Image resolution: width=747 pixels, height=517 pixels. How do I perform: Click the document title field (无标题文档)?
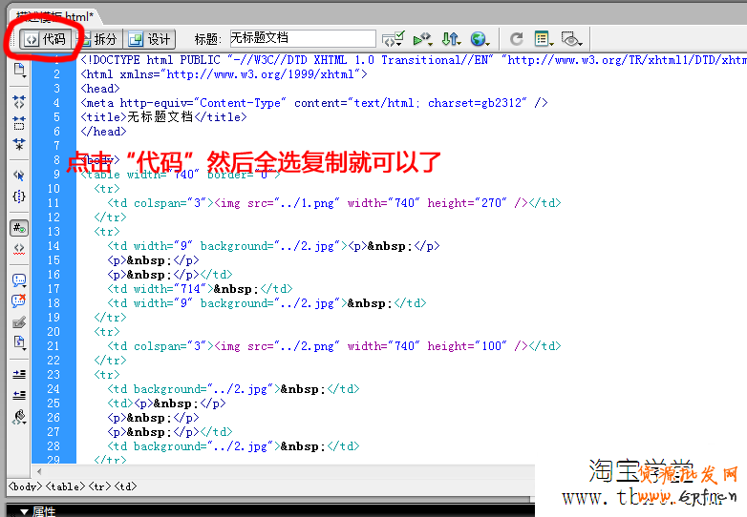click(302, 38)
